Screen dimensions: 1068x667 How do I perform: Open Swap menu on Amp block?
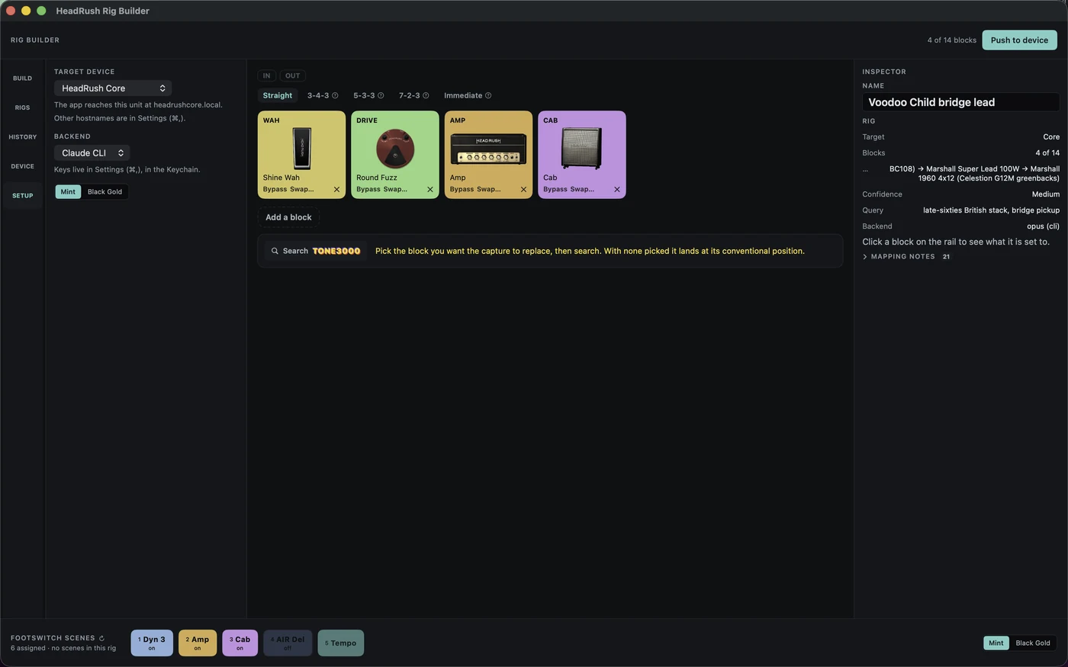[488, 189]
